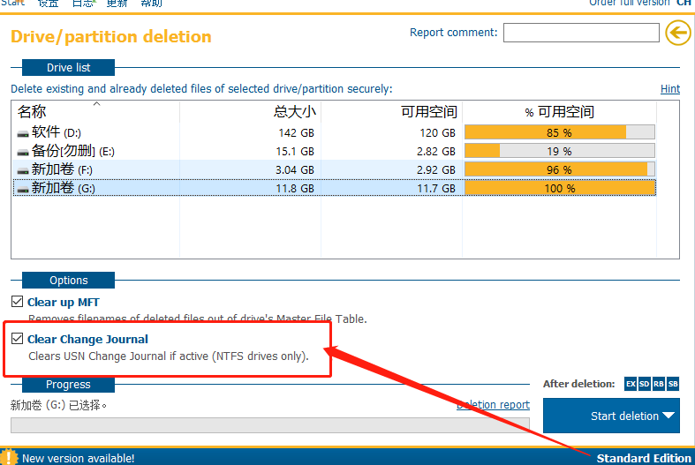Click the new version warning icon

pos(9,457)
